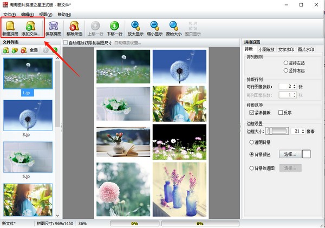Click the 新建拼图 toolbar icon

pos(10,28)
